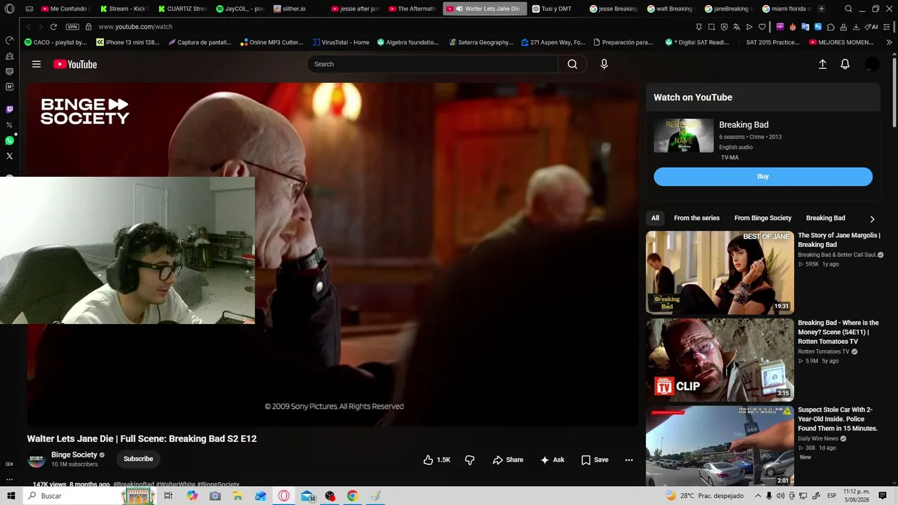Screen dimensions: 898x505
Task: Open the Binge Society channel name link
Action: (74, 455)
